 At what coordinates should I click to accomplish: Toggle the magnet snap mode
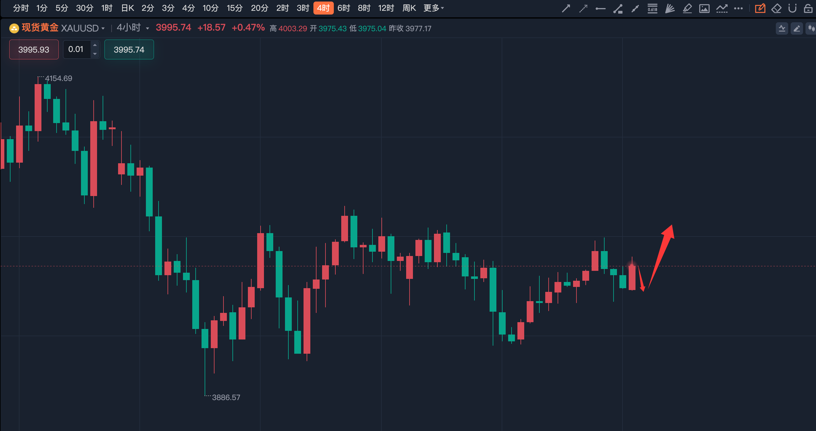(792, 8)
